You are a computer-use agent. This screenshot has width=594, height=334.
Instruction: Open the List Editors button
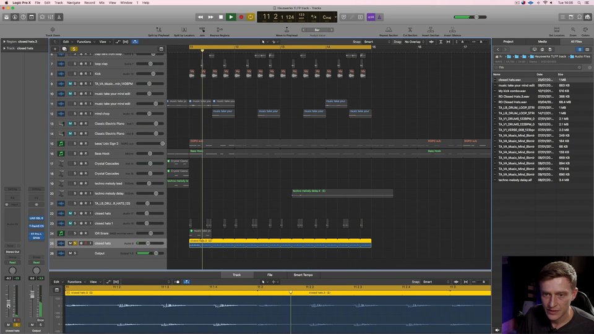pyautogui.click(x=562, y=17)
